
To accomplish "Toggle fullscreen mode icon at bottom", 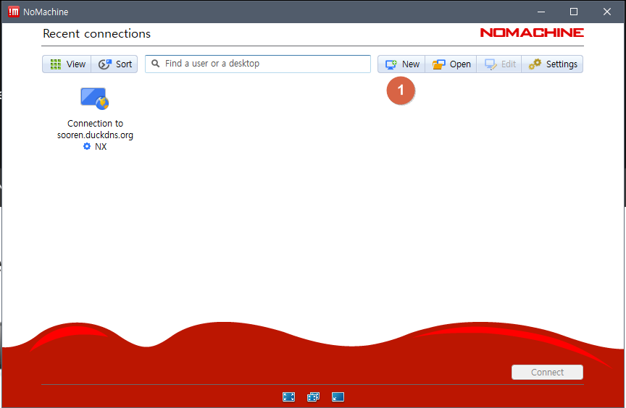I will pyautogui.click(x=288, y=397).
